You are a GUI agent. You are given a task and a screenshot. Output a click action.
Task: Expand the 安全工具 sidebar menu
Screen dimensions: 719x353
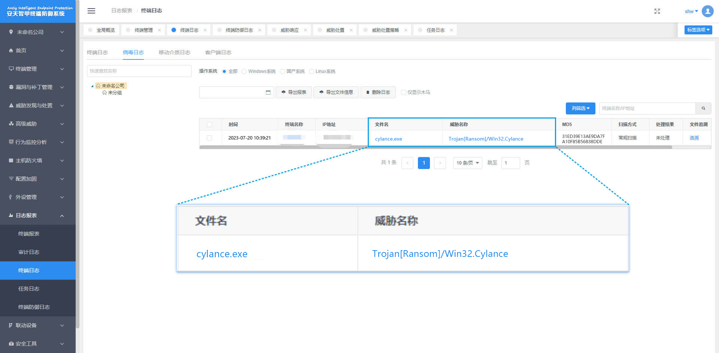[38, 344]
